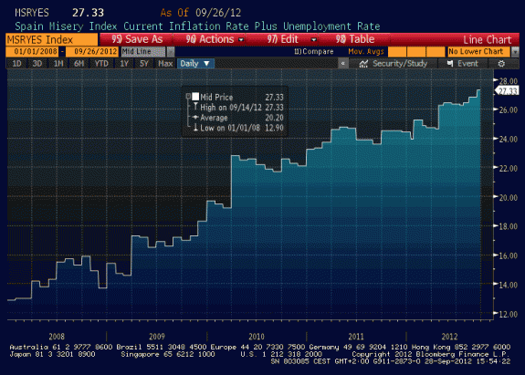This screenshot has height=375, width=525.
Task: Click the 27.33 last price marker on axis
Action: pos(507,91)
